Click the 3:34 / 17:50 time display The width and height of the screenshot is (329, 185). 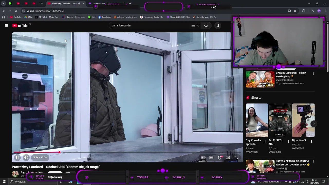40,158
